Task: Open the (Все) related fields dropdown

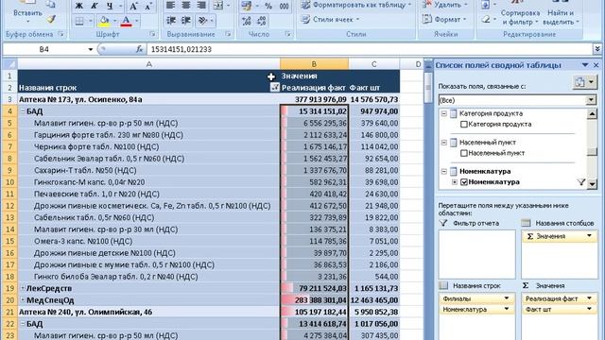Action: coord(591,100)
